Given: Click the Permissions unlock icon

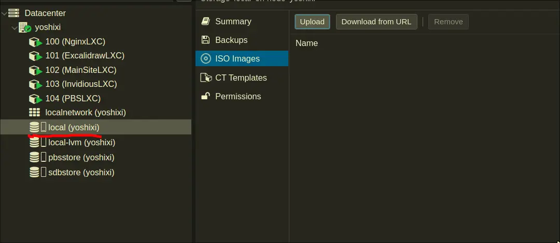Looking at the screenshot, I should coord(206,96).
